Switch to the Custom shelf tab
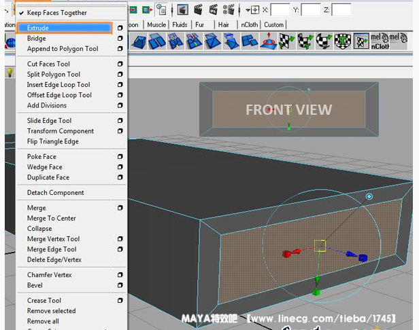This screenshot has width=419, height=330. (x=274, y=24)
